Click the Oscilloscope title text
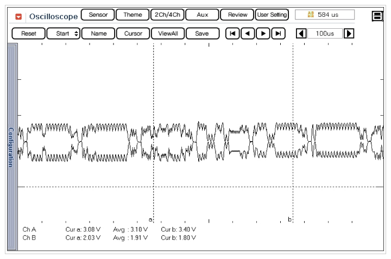Screen dimensions: 391x259 pyautogui.click(x=53, y=16)
